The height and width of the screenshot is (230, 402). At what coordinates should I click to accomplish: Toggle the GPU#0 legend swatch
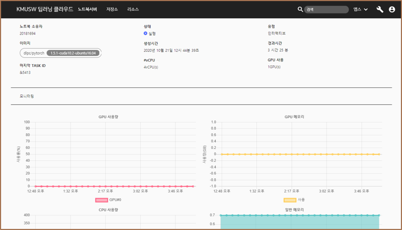[101, 200]
